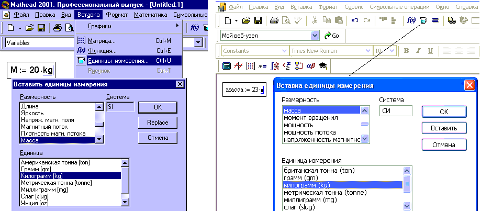The width and height of the screenshot is (481, 211).
Task: Click the Insert Unit cup icon under Сервис
Action: [423, 20]
